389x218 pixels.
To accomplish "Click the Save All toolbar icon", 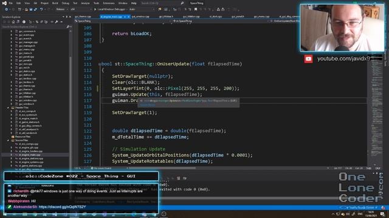I will click(x=35, y=9).
